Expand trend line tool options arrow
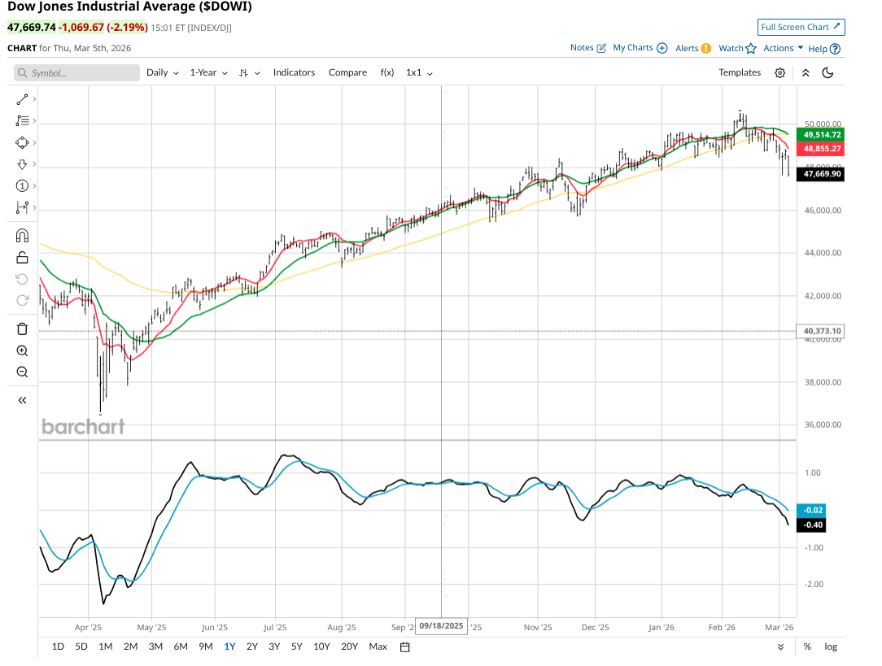The width and height of the screenshot is (882, 666). tap(34, 99)
